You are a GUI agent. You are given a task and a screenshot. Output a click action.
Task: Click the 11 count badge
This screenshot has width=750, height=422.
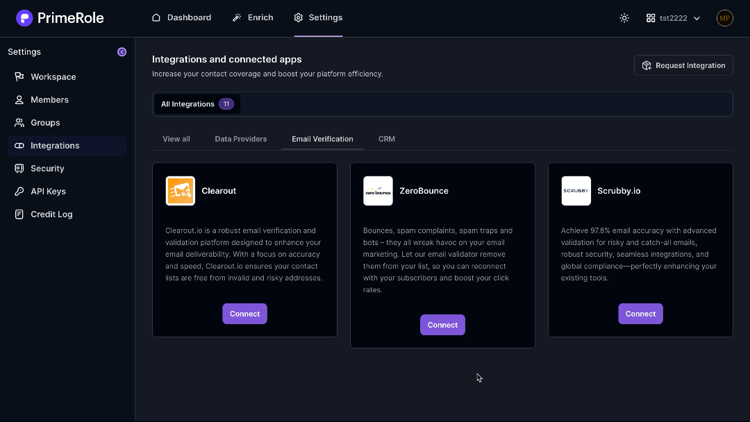pyautogui.click(x=226, y=104)
